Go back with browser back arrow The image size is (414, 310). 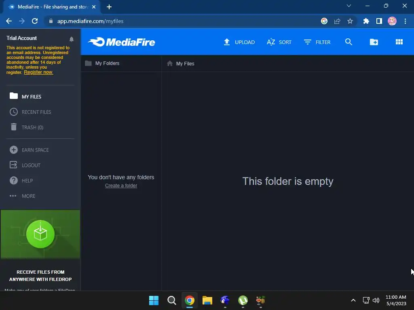click(9, 21)
